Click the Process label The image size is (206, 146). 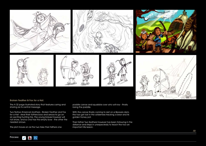tap(14, 137)
